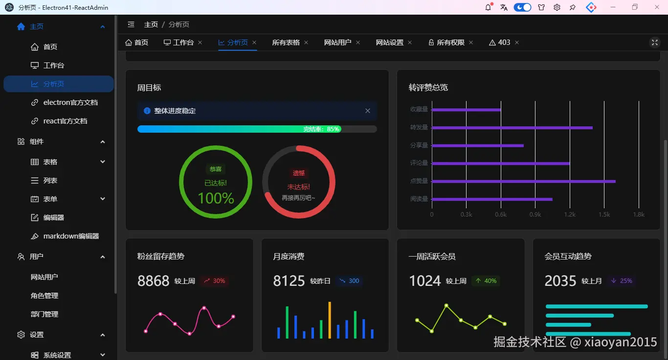
Task: Click the link icon beside electron官方文档
Action: tap(35, 102)
